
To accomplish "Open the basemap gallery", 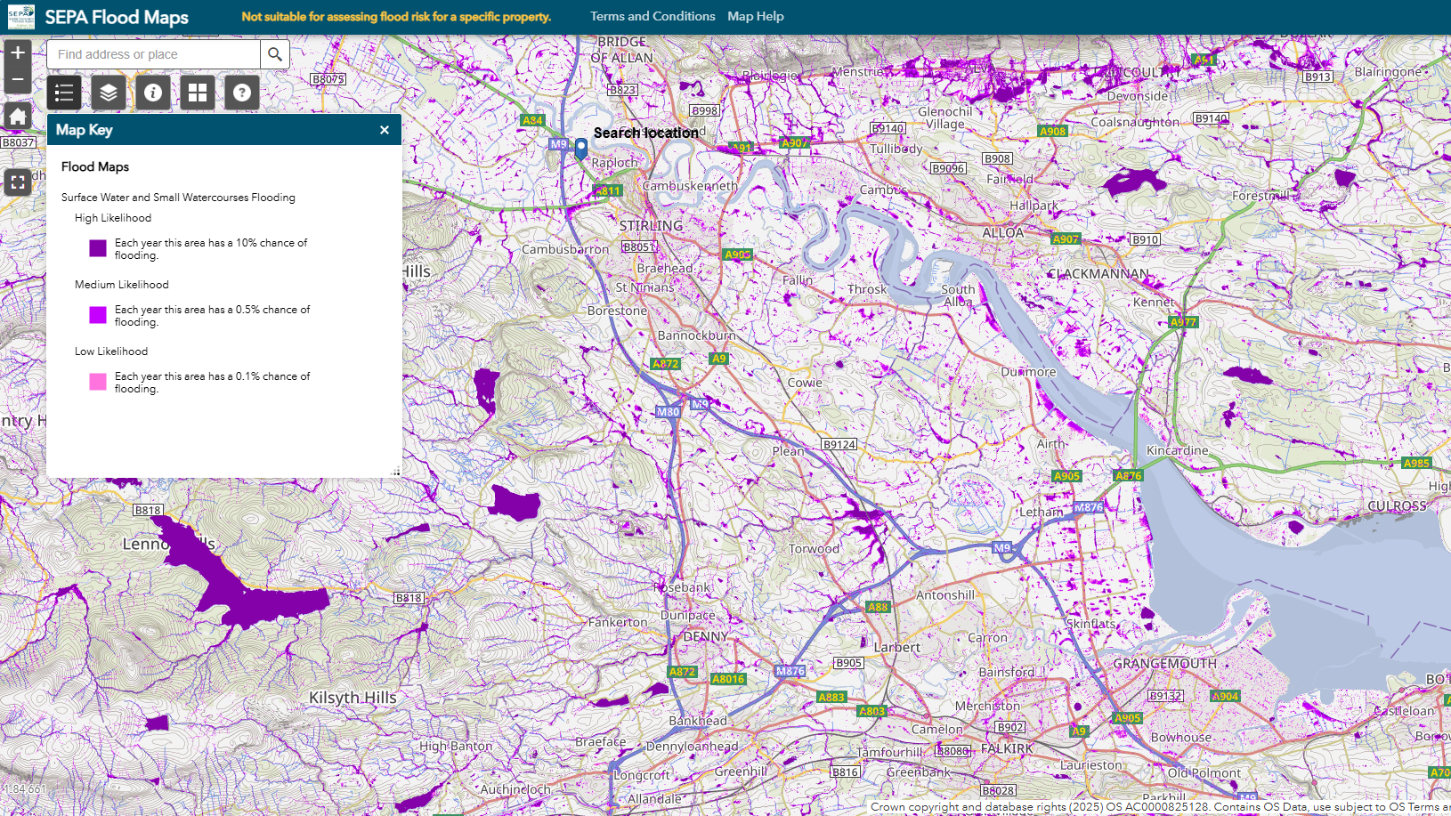I will pyautogui.click(x=197, y=93).
